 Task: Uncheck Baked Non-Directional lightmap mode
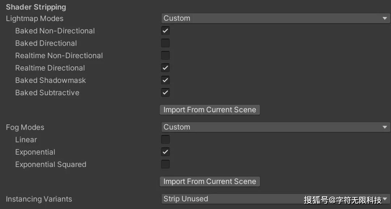(165, 30)
